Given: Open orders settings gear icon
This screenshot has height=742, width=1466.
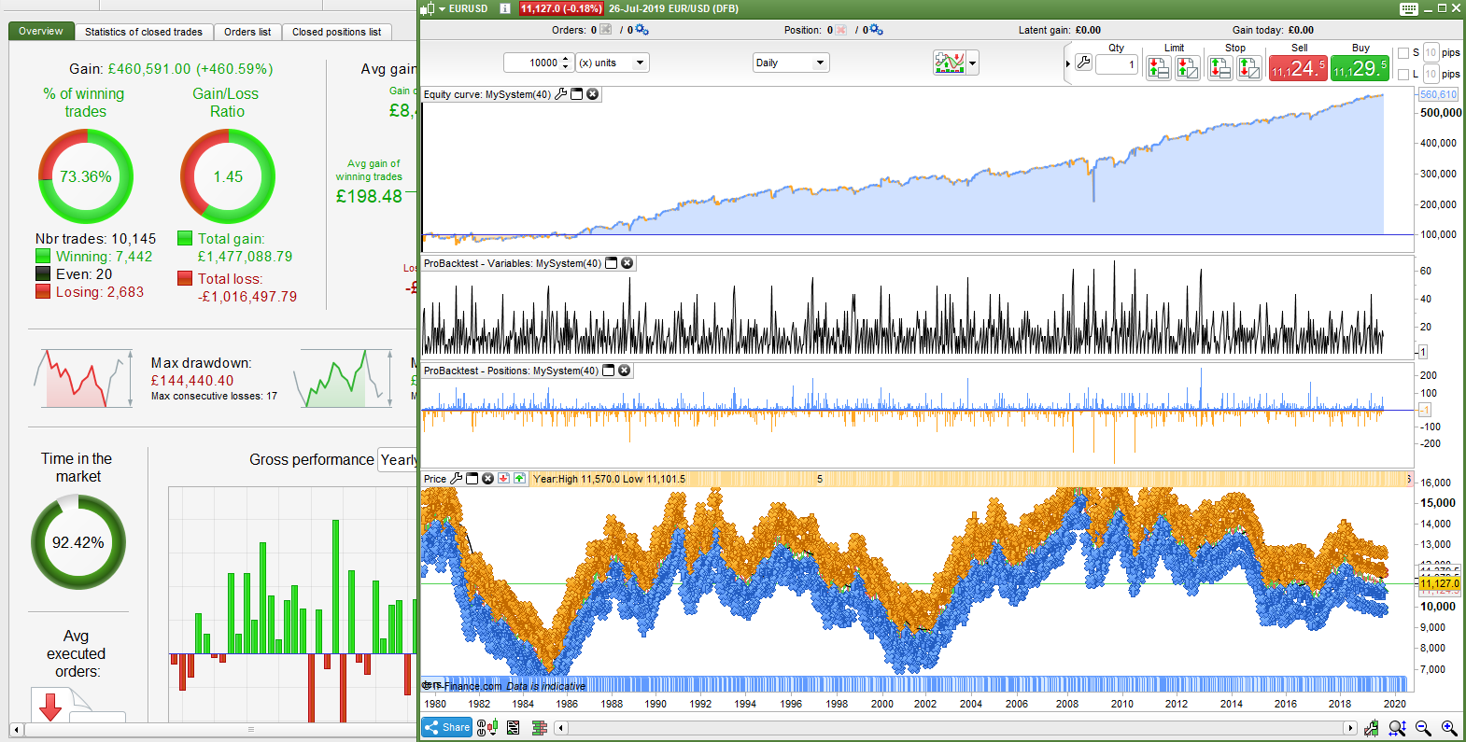Looking at the screenshot, I should point(641,30).
